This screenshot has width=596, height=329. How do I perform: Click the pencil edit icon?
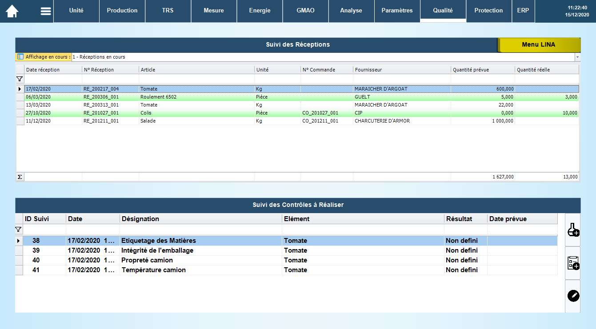(573, 296)
